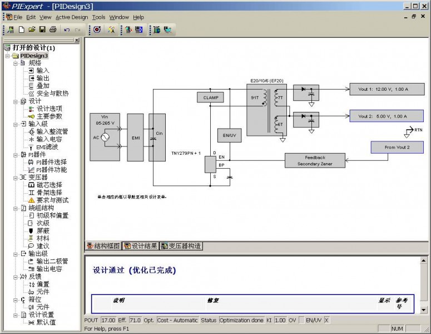Click the Print icon in toolbar

53,29
